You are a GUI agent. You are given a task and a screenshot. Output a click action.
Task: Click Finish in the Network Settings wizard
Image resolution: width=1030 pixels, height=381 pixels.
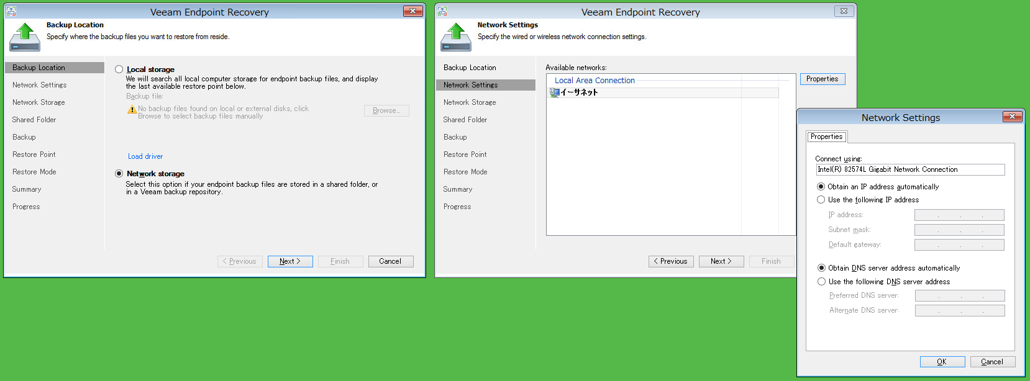[x=772, y=261]
